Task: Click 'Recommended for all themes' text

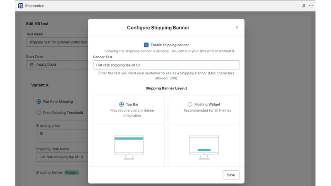Action: (207, 110)
